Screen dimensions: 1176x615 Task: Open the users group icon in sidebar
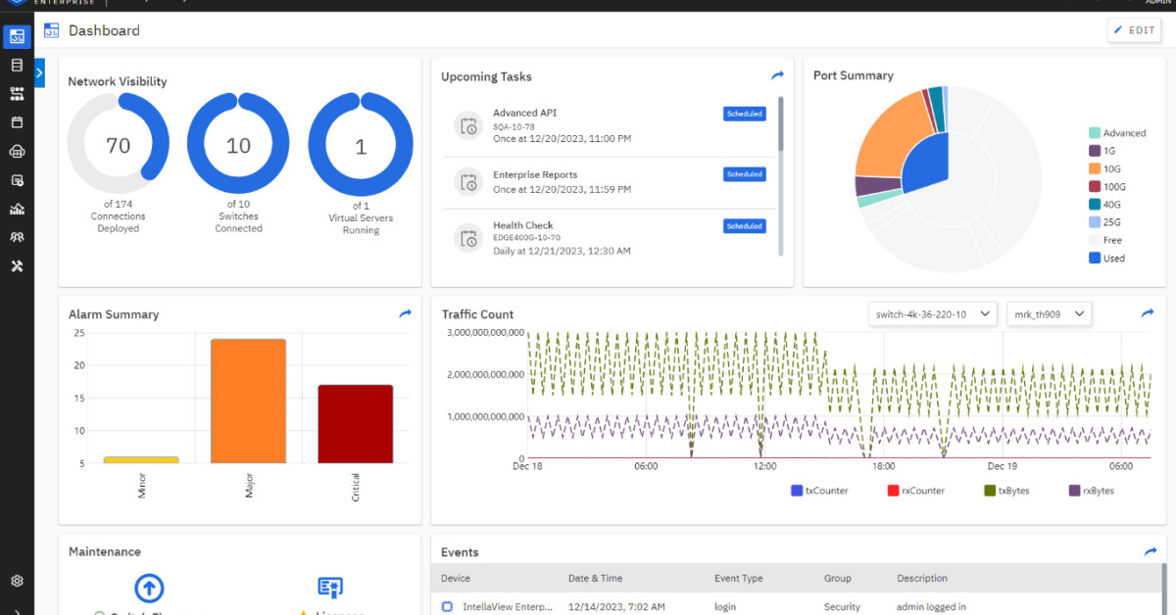pyautogui.click(x=17, y=237)
